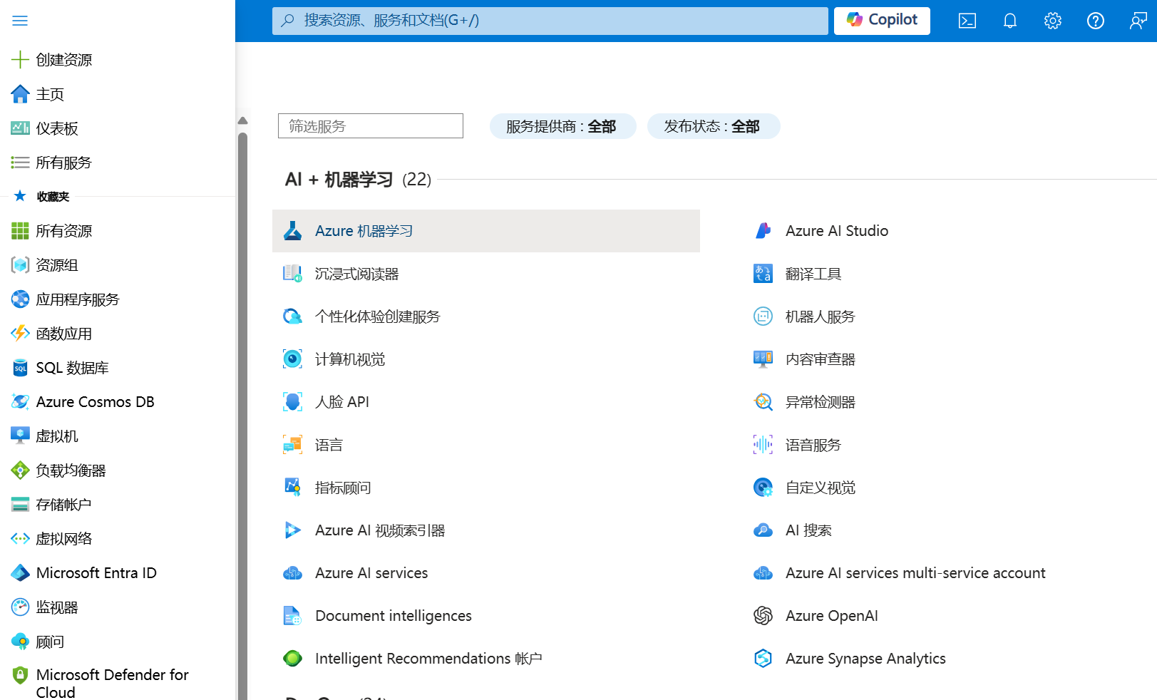
Task: Click the 虚拟机 monitor icon
Action: 20,436
